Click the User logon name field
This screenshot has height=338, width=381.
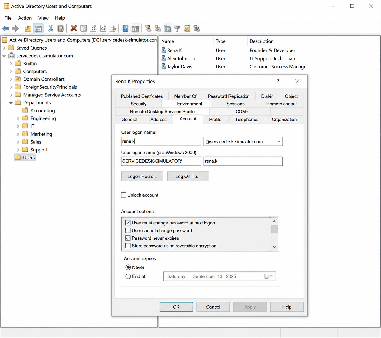pos(161,141)
